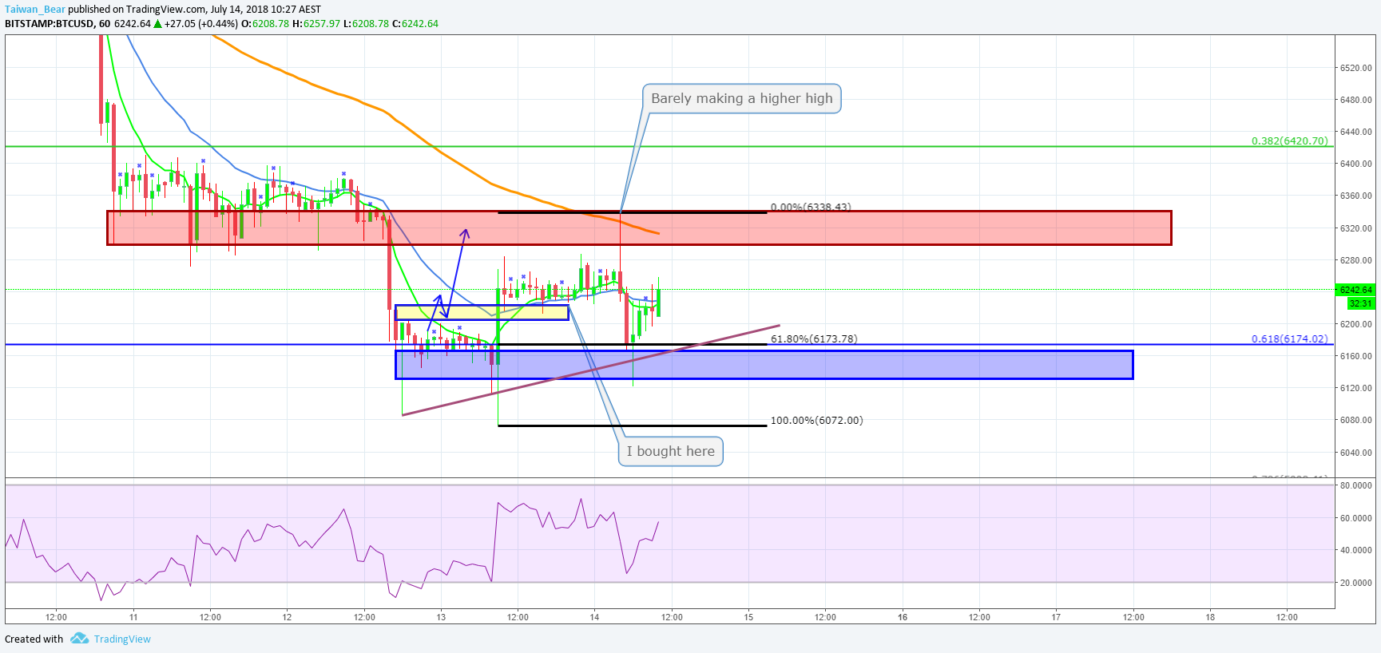Click the 80.0000 RSI axis value
1381x653 pixels.
click(1356, 485)
